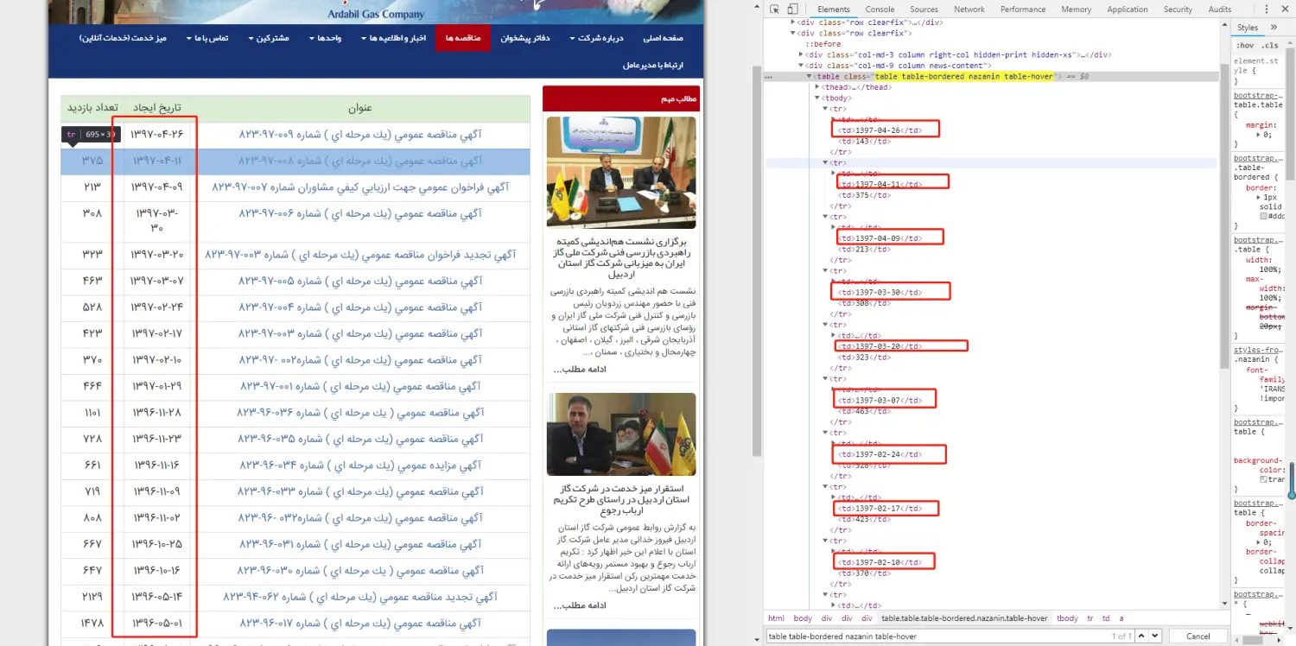Click ادامه مطلب under the میز خدمت article
Viewport: 1296px width, 646px height.
pyautogui.click(x=580, y=605)
